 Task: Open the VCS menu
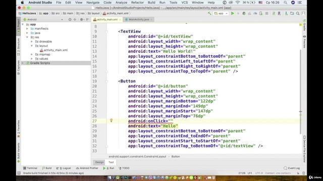click(x=184, y=3)
